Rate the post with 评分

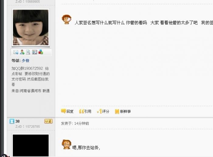point(103,111)
